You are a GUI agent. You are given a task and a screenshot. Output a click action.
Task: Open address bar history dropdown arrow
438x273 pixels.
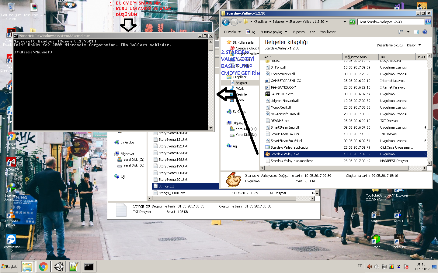pyautogui.click(x=345, y=22)
